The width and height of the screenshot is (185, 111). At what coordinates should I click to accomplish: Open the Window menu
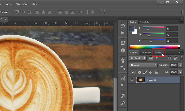coord(22,4)
